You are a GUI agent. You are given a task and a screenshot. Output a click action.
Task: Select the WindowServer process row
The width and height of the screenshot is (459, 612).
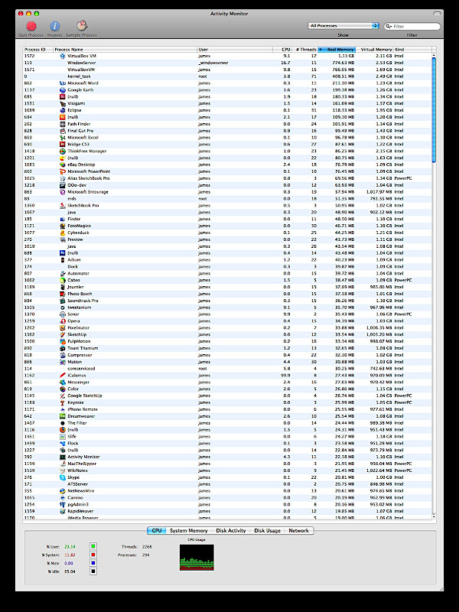[227, 63]
